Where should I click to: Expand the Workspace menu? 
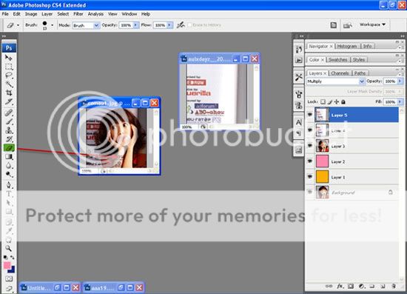point(372,24)
